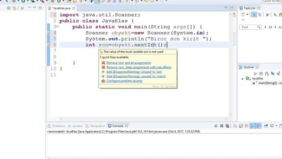This screenshot has height=159, width=282.
Task: Click the Find field in Task List
Action: point(250,27)
